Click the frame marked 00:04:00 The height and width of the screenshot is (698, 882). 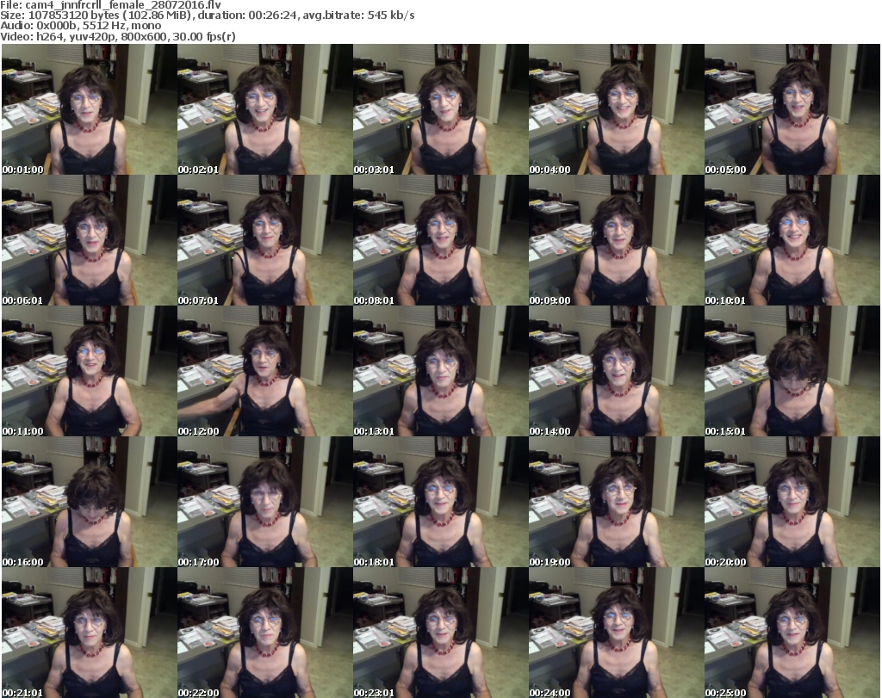point(616,109)
